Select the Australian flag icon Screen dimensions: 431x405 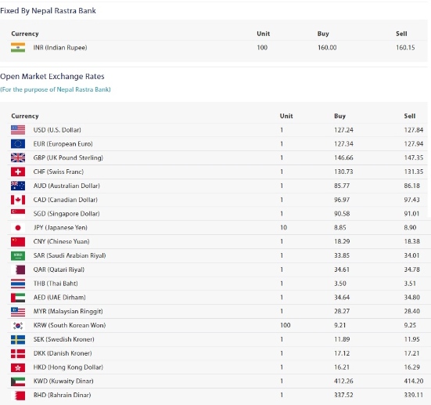(18, 186)
